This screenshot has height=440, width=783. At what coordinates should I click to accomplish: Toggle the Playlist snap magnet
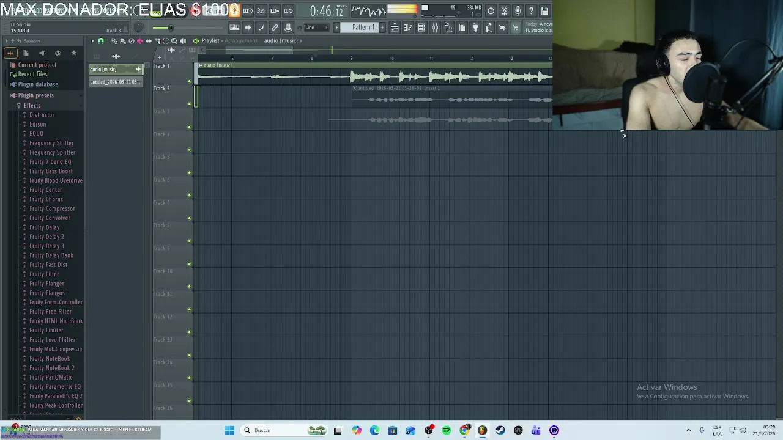[x=101, y=41]
